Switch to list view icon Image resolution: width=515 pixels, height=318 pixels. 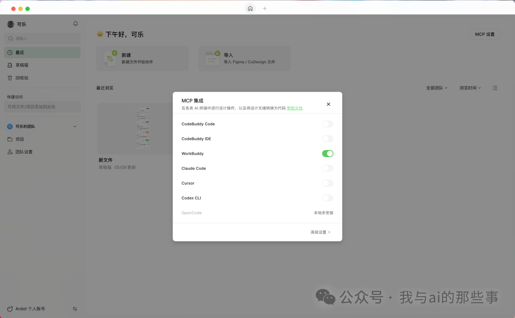(x=495, y=88)
